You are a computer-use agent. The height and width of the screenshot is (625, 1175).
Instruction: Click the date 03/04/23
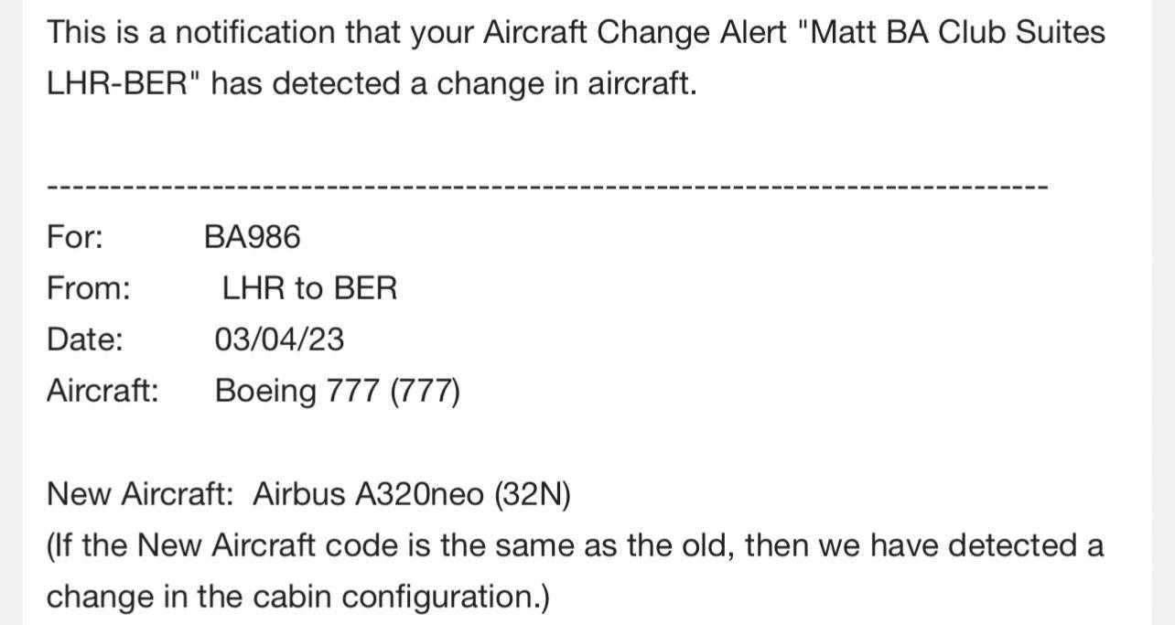(279, 339)
